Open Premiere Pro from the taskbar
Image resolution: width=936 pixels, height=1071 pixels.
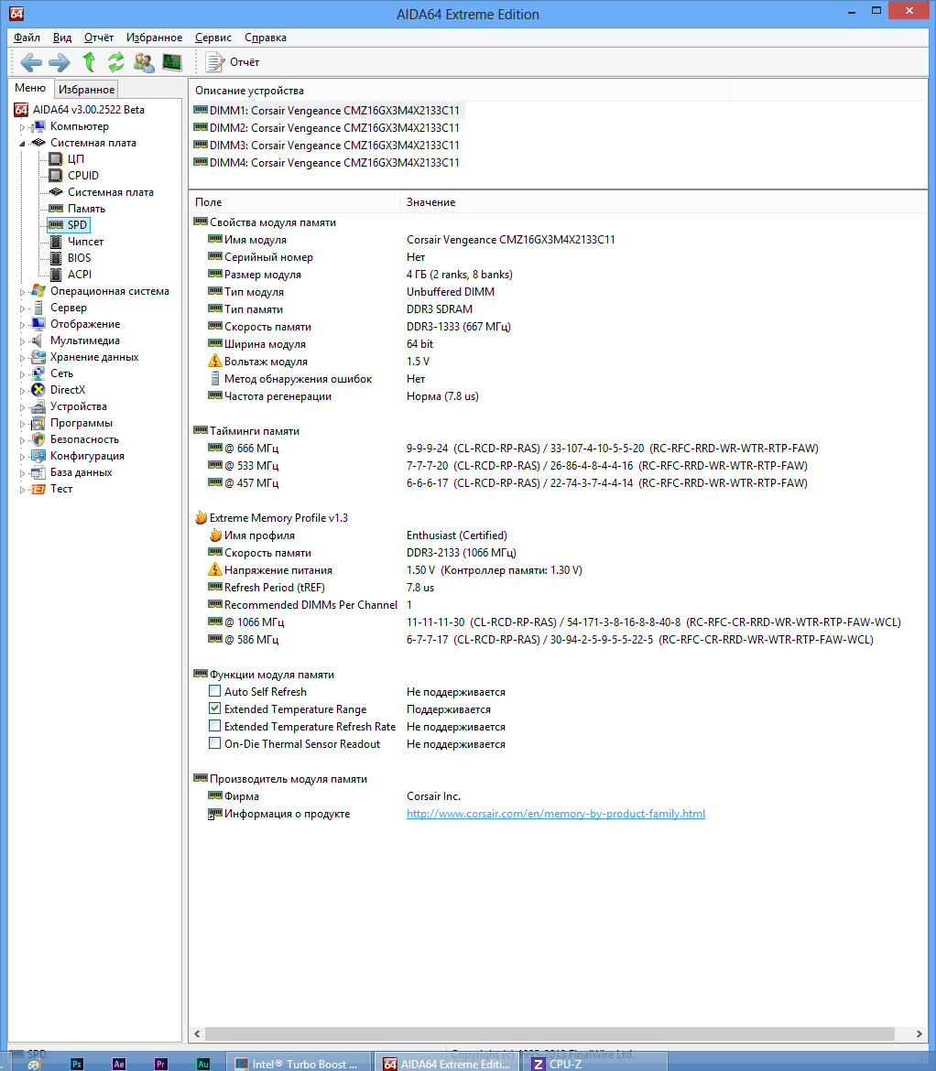click(x=160, y=1065)
